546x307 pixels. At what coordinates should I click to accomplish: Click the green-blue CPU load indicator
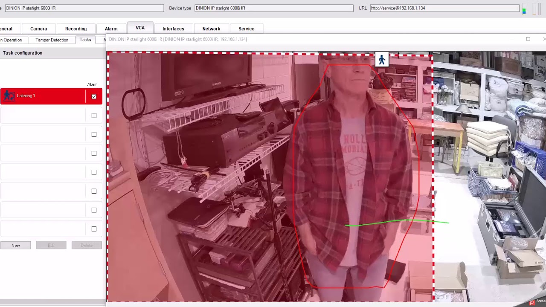coord(524,9)
